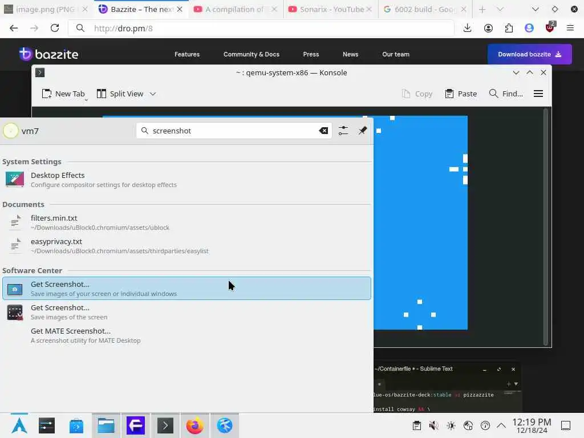
Task: Open the News link
Action: [351, 54]
